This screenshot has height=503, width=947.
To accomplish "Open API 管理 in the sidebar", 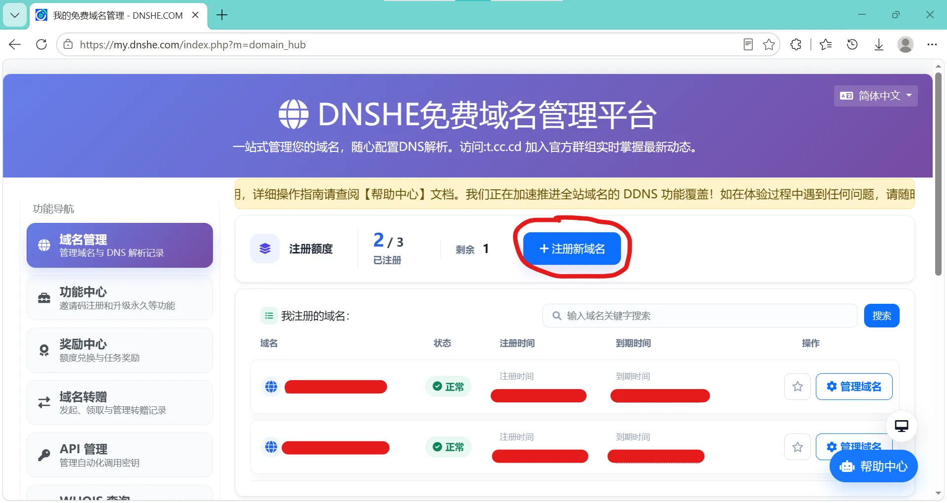I will click(120, 455).
